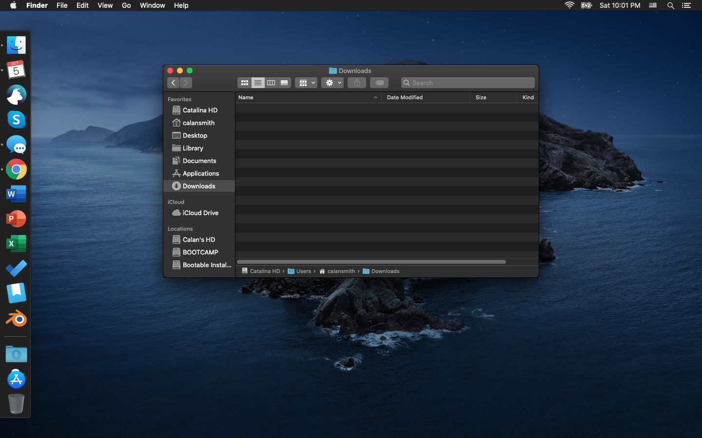Switch to gallery view in toolbar
This screenshot has width=702, height=438.
[284, 83]
